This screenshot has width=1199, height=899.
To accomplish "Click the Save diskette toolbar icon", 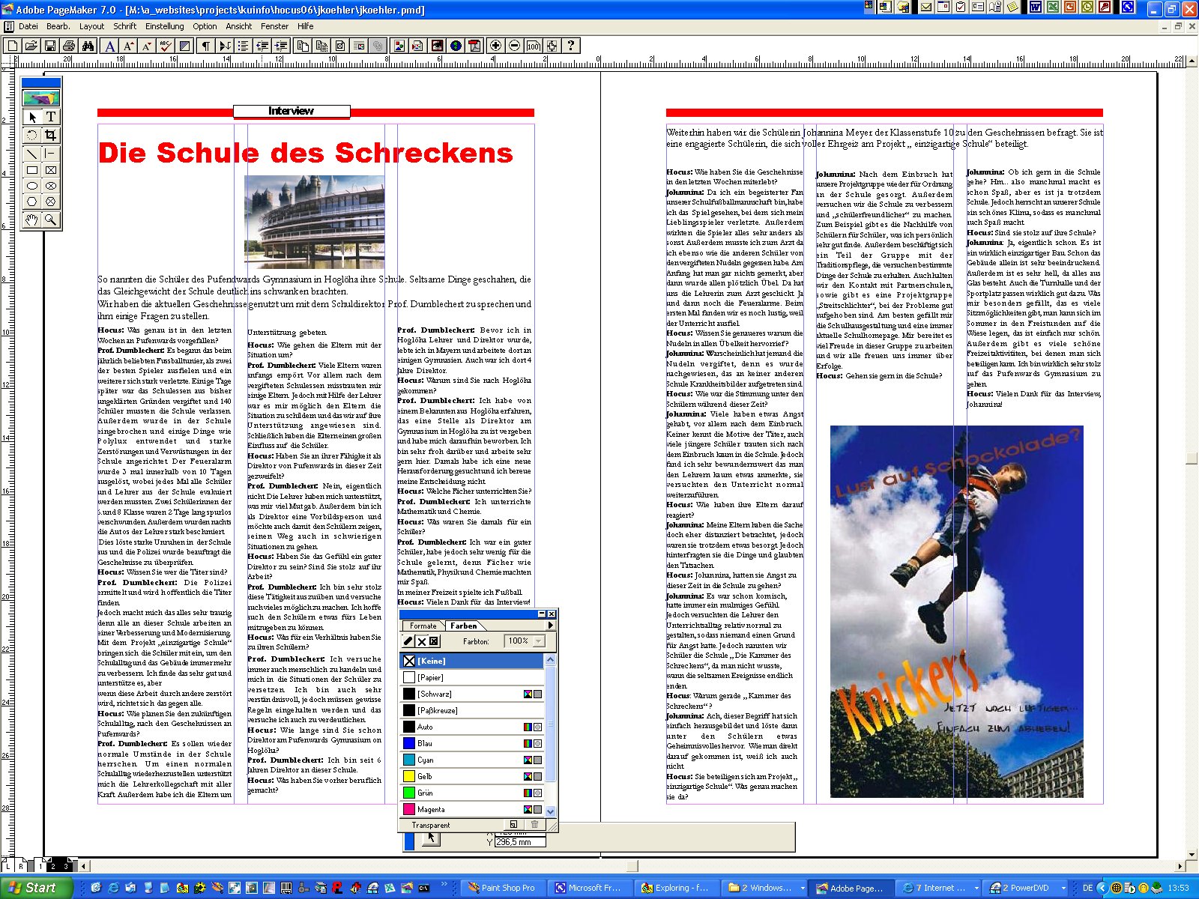I will [x=50, y=46].
